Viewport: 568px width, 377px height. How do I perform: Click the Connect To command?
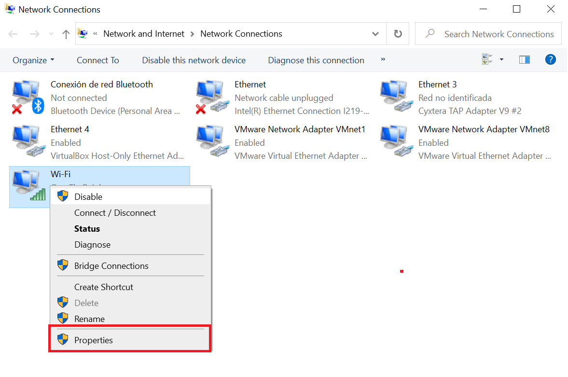click(97, 60)
